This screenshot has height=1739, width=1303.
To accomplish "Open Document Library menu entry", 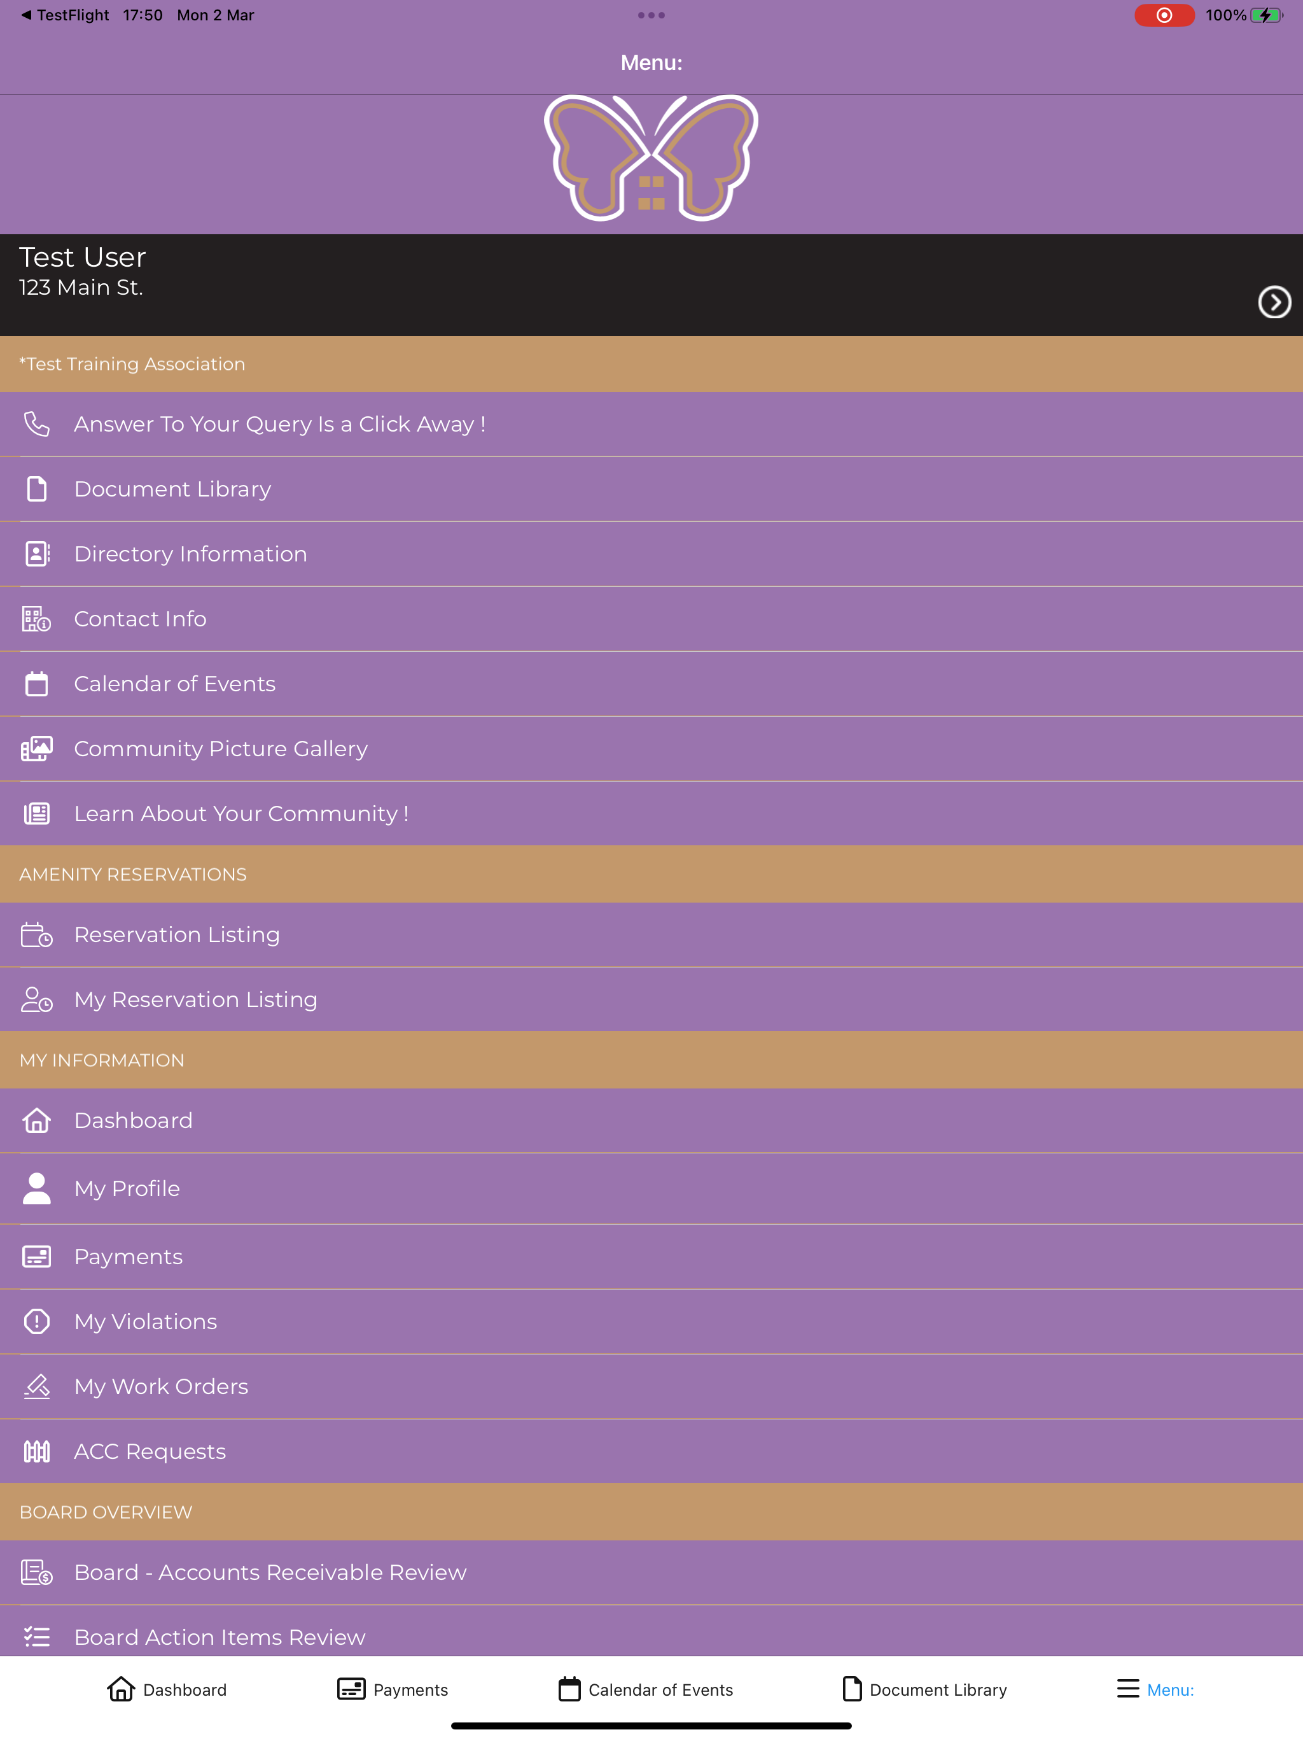I will [x=651, y=489].
